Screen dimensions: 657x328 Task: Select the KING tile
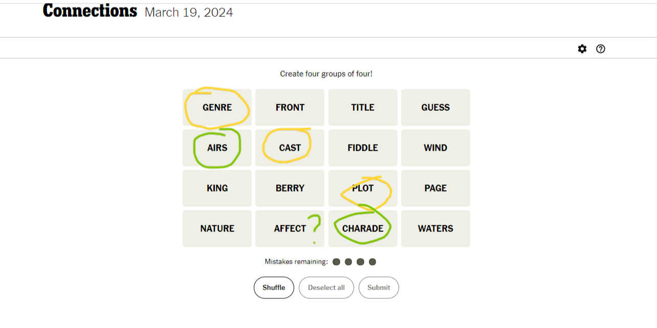coord(217,188)
